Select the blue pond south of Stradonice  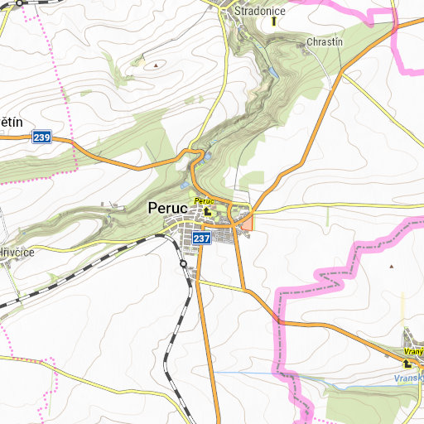pos(273,72)
